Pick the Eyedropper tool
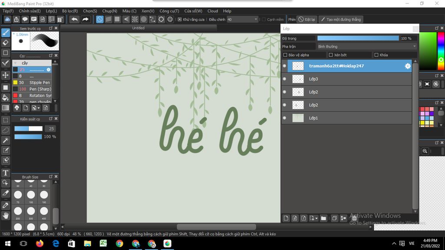 pos(6,205)
